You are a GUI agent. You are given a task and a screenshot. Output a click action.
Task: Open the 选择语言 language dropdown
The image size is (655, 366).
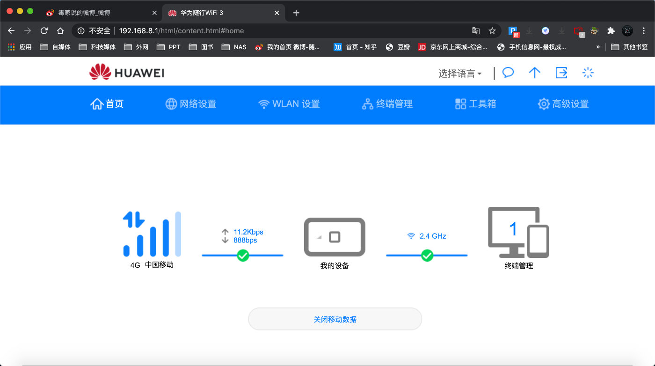(460, 73)
